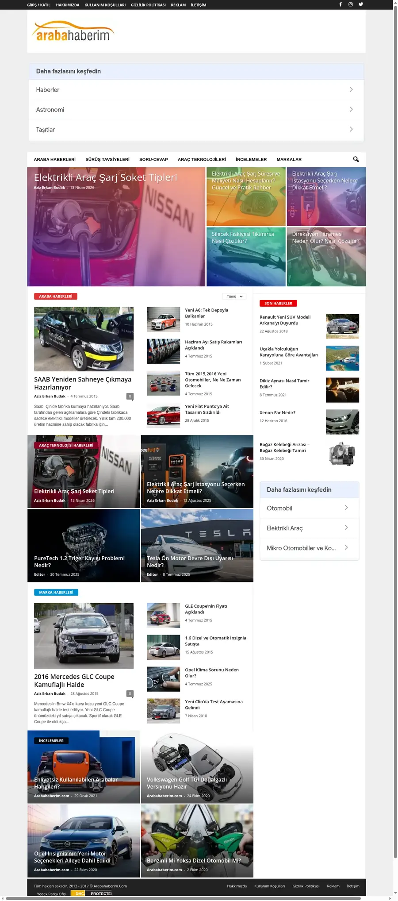Open the ARABA HABERLERİ menu item
Image resolution: width=398 pixels, height=901 pixels.
click(x=55, y=159)
